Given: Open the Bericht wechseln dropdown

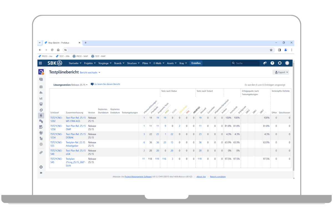Looking at the screenshot, I should click(x=90, y=73).
